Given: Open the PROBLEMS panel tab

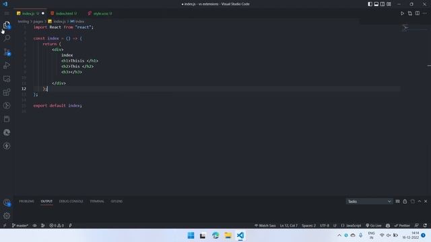Looking at the screenshot, I should pyautogui.click(x=27, y=202).
